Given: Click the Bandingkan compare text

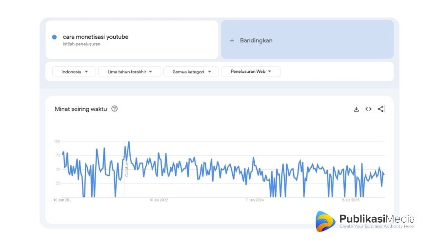Looking at the screenshot, I should [x=256, y=40].
